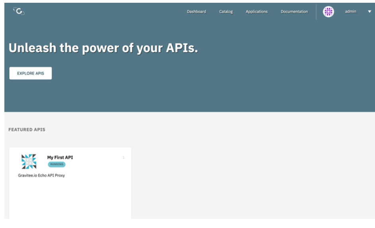The image size is (375, 228).
Task: Click the RUNNING status badge
Action: (x=56, y=164)
